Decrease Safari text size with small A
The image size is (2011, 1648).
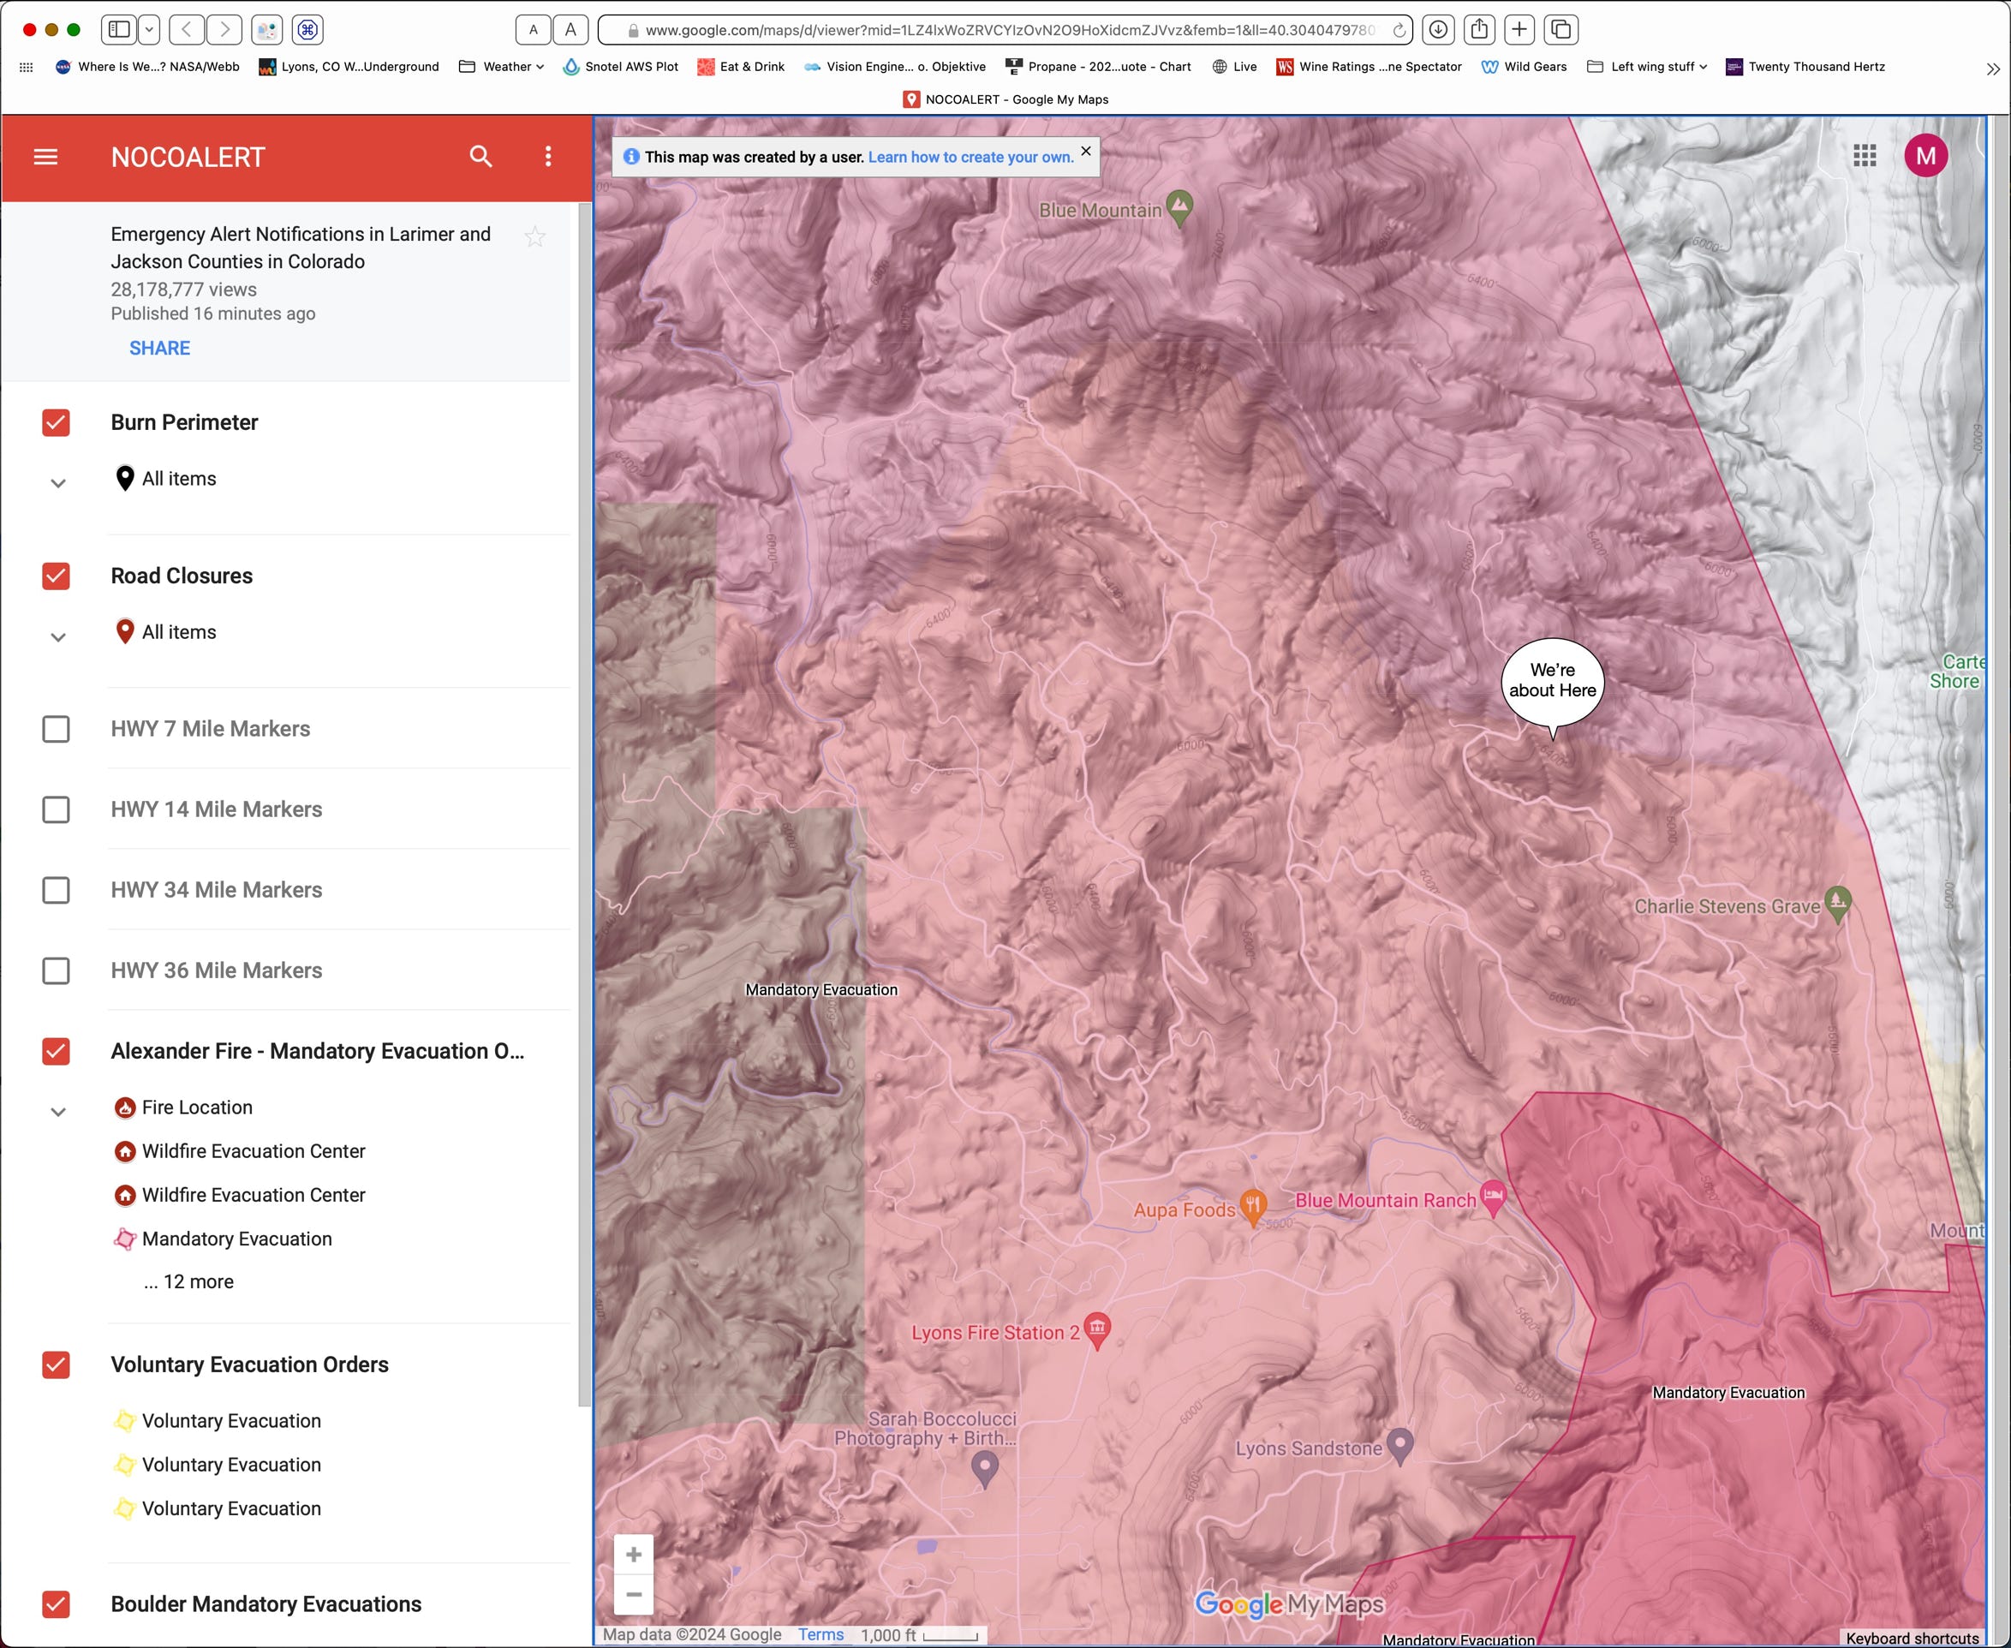click(534, 29)
